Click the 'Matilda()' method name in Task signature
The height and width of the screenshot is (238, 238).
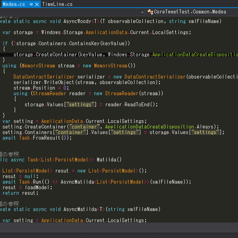[109, 159]
